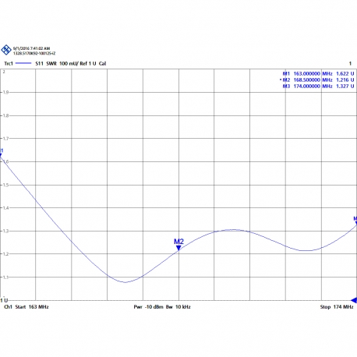Click the Rohde & Schwarz logo icon
Screen dimensions: 357x357
[6, 50]
